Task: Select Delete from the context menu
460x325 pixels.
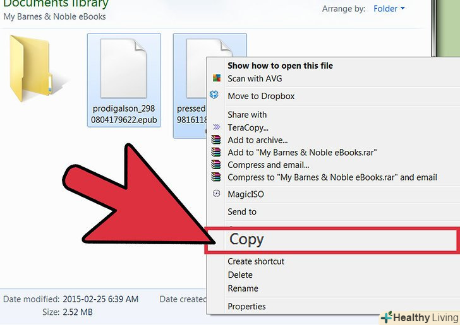Action: coord(240,275)
